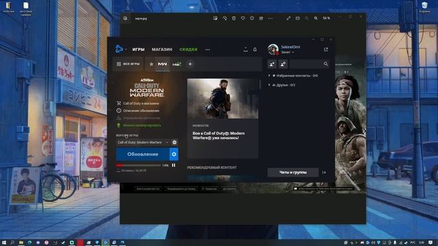
Task: Click the round icon beside version dropdown
Action: click(x=175, y=142)
